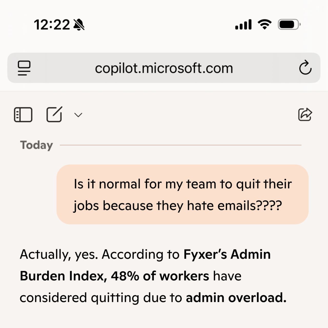Tap the Today date label
This screenshot has height=328, width=328.
(36, 145)
